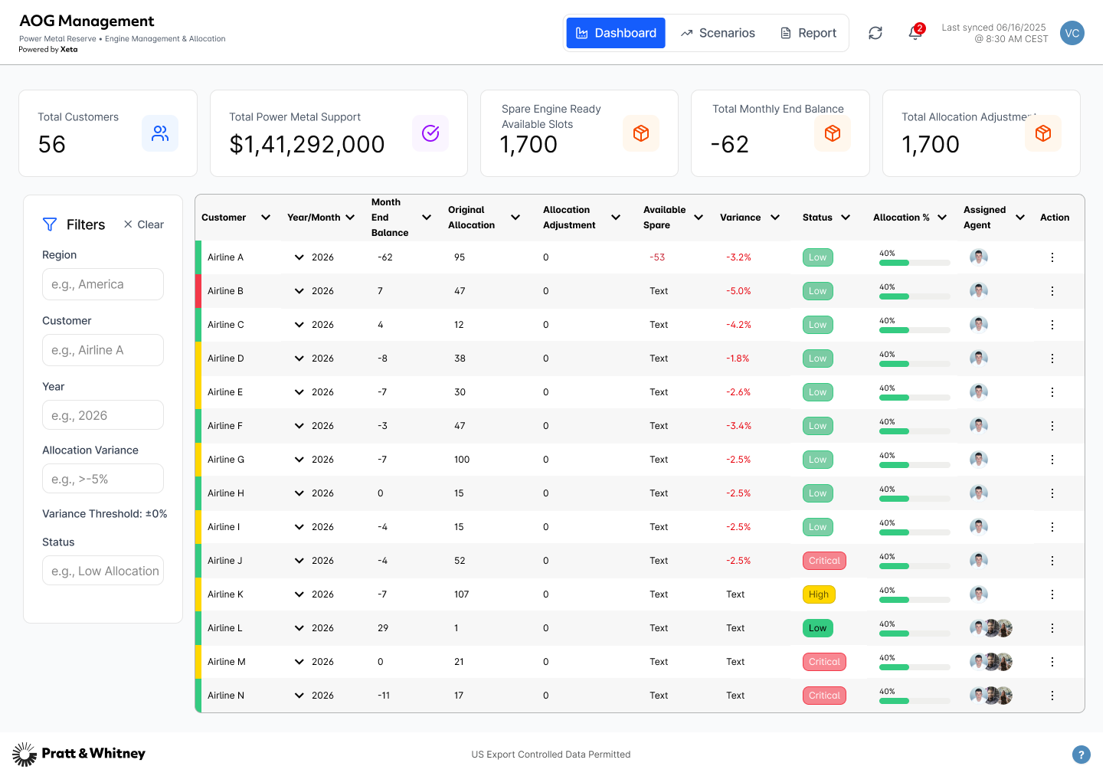Open the action menu for Airline K
The width and height of the screenshot is (1106, 776).
[x=1052, y=594]
